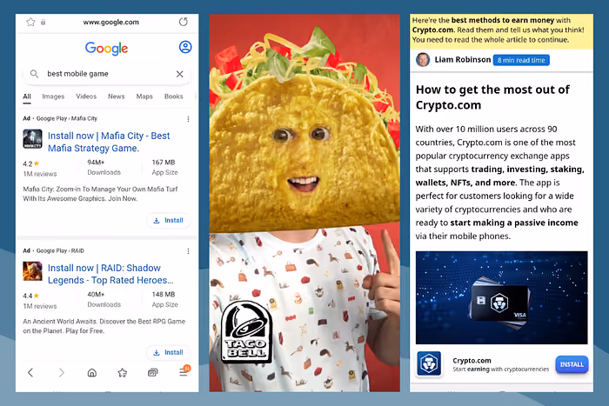Tap the search magnifier icon
The height and width of the screenshot is (406, 609).
tap(34, 74)
